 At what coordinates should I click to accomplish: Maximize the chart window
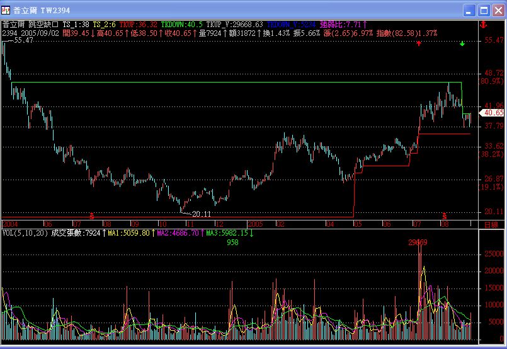coord(483,11)
